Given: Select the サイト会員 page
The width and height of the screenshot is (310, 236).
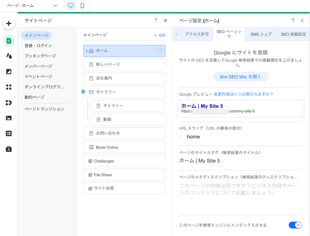Looking at the screenshot, I should [124, 188].
